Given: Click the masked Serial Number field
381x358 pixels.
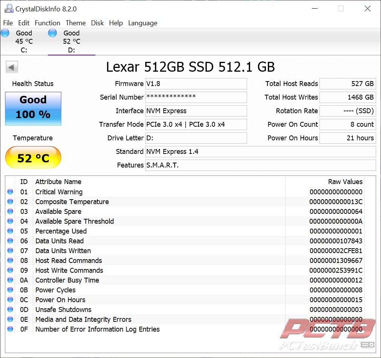Looking at the screenshot, I should tap(196, 97).
